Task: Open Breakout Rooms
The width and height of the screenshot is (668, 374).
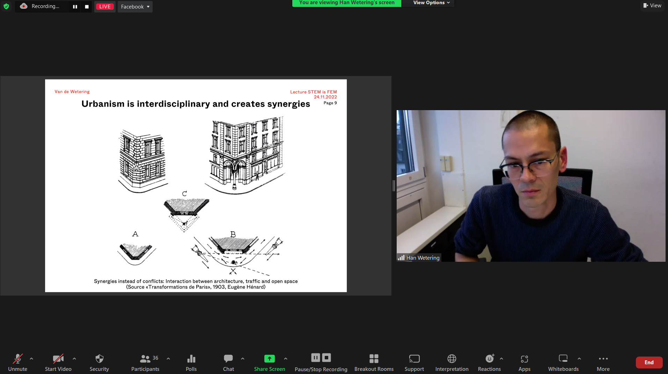Action: pyautogui.click(x=374, y=362)
